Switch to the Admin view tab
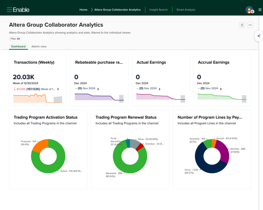Viewport: 263px width, 210px height. [x=39, y=46]
